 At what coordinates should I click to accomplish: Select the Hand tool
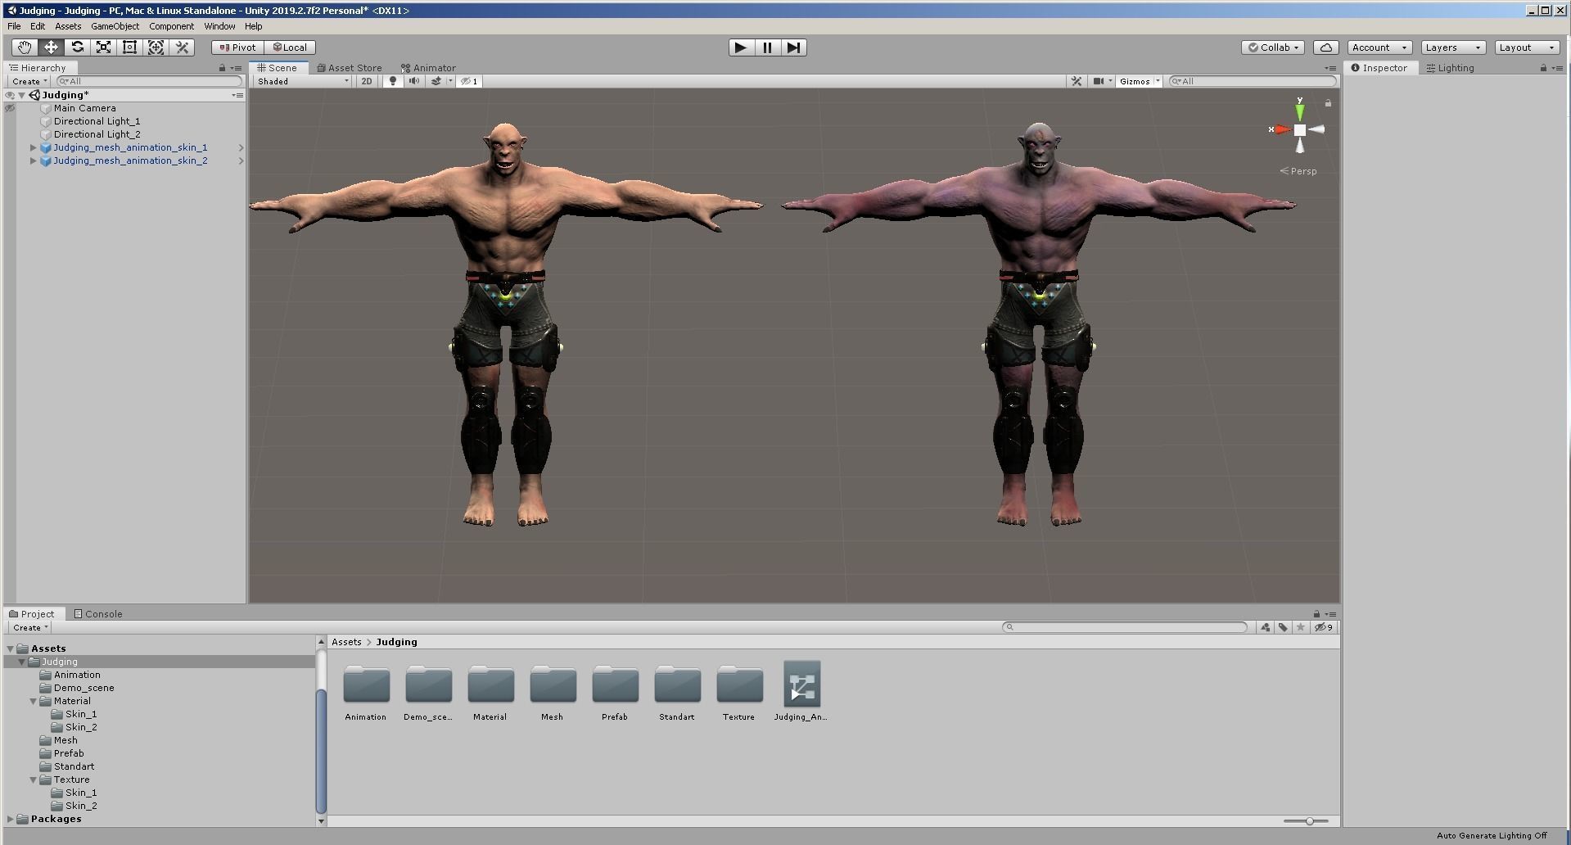(x=25, y=47)
